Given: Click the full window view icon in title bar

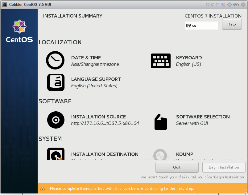Looking at the screenshot, I should coord(218,5).
